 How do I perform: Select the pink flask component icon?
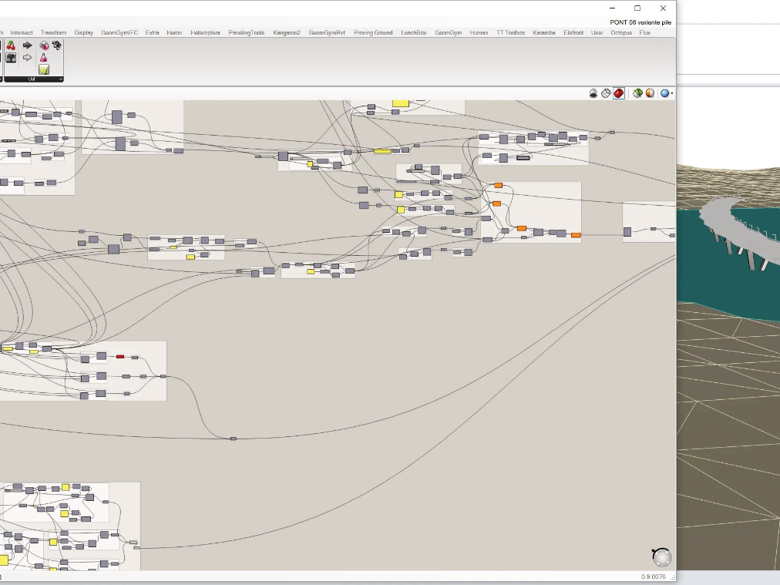(44, 58)
